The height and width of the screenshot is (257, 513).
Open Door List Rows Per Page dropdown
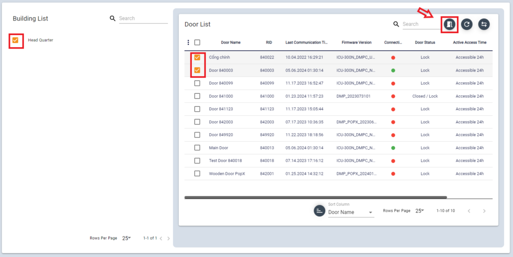(419, 211)
